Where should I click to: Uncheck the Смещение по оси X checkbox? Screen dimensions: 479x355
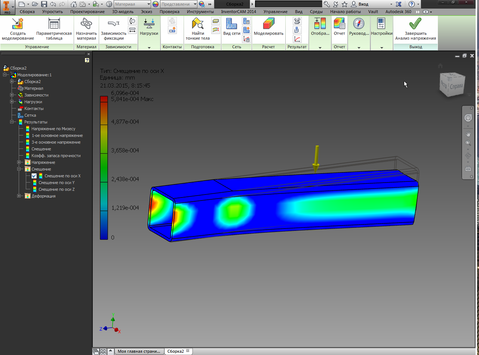[34, 176]
